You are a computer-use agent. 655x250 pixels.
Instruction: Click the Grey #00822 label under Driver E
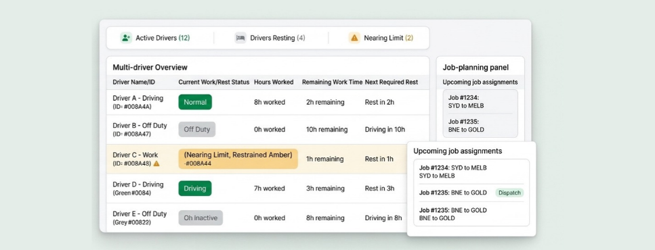click(x=131, y=222)
